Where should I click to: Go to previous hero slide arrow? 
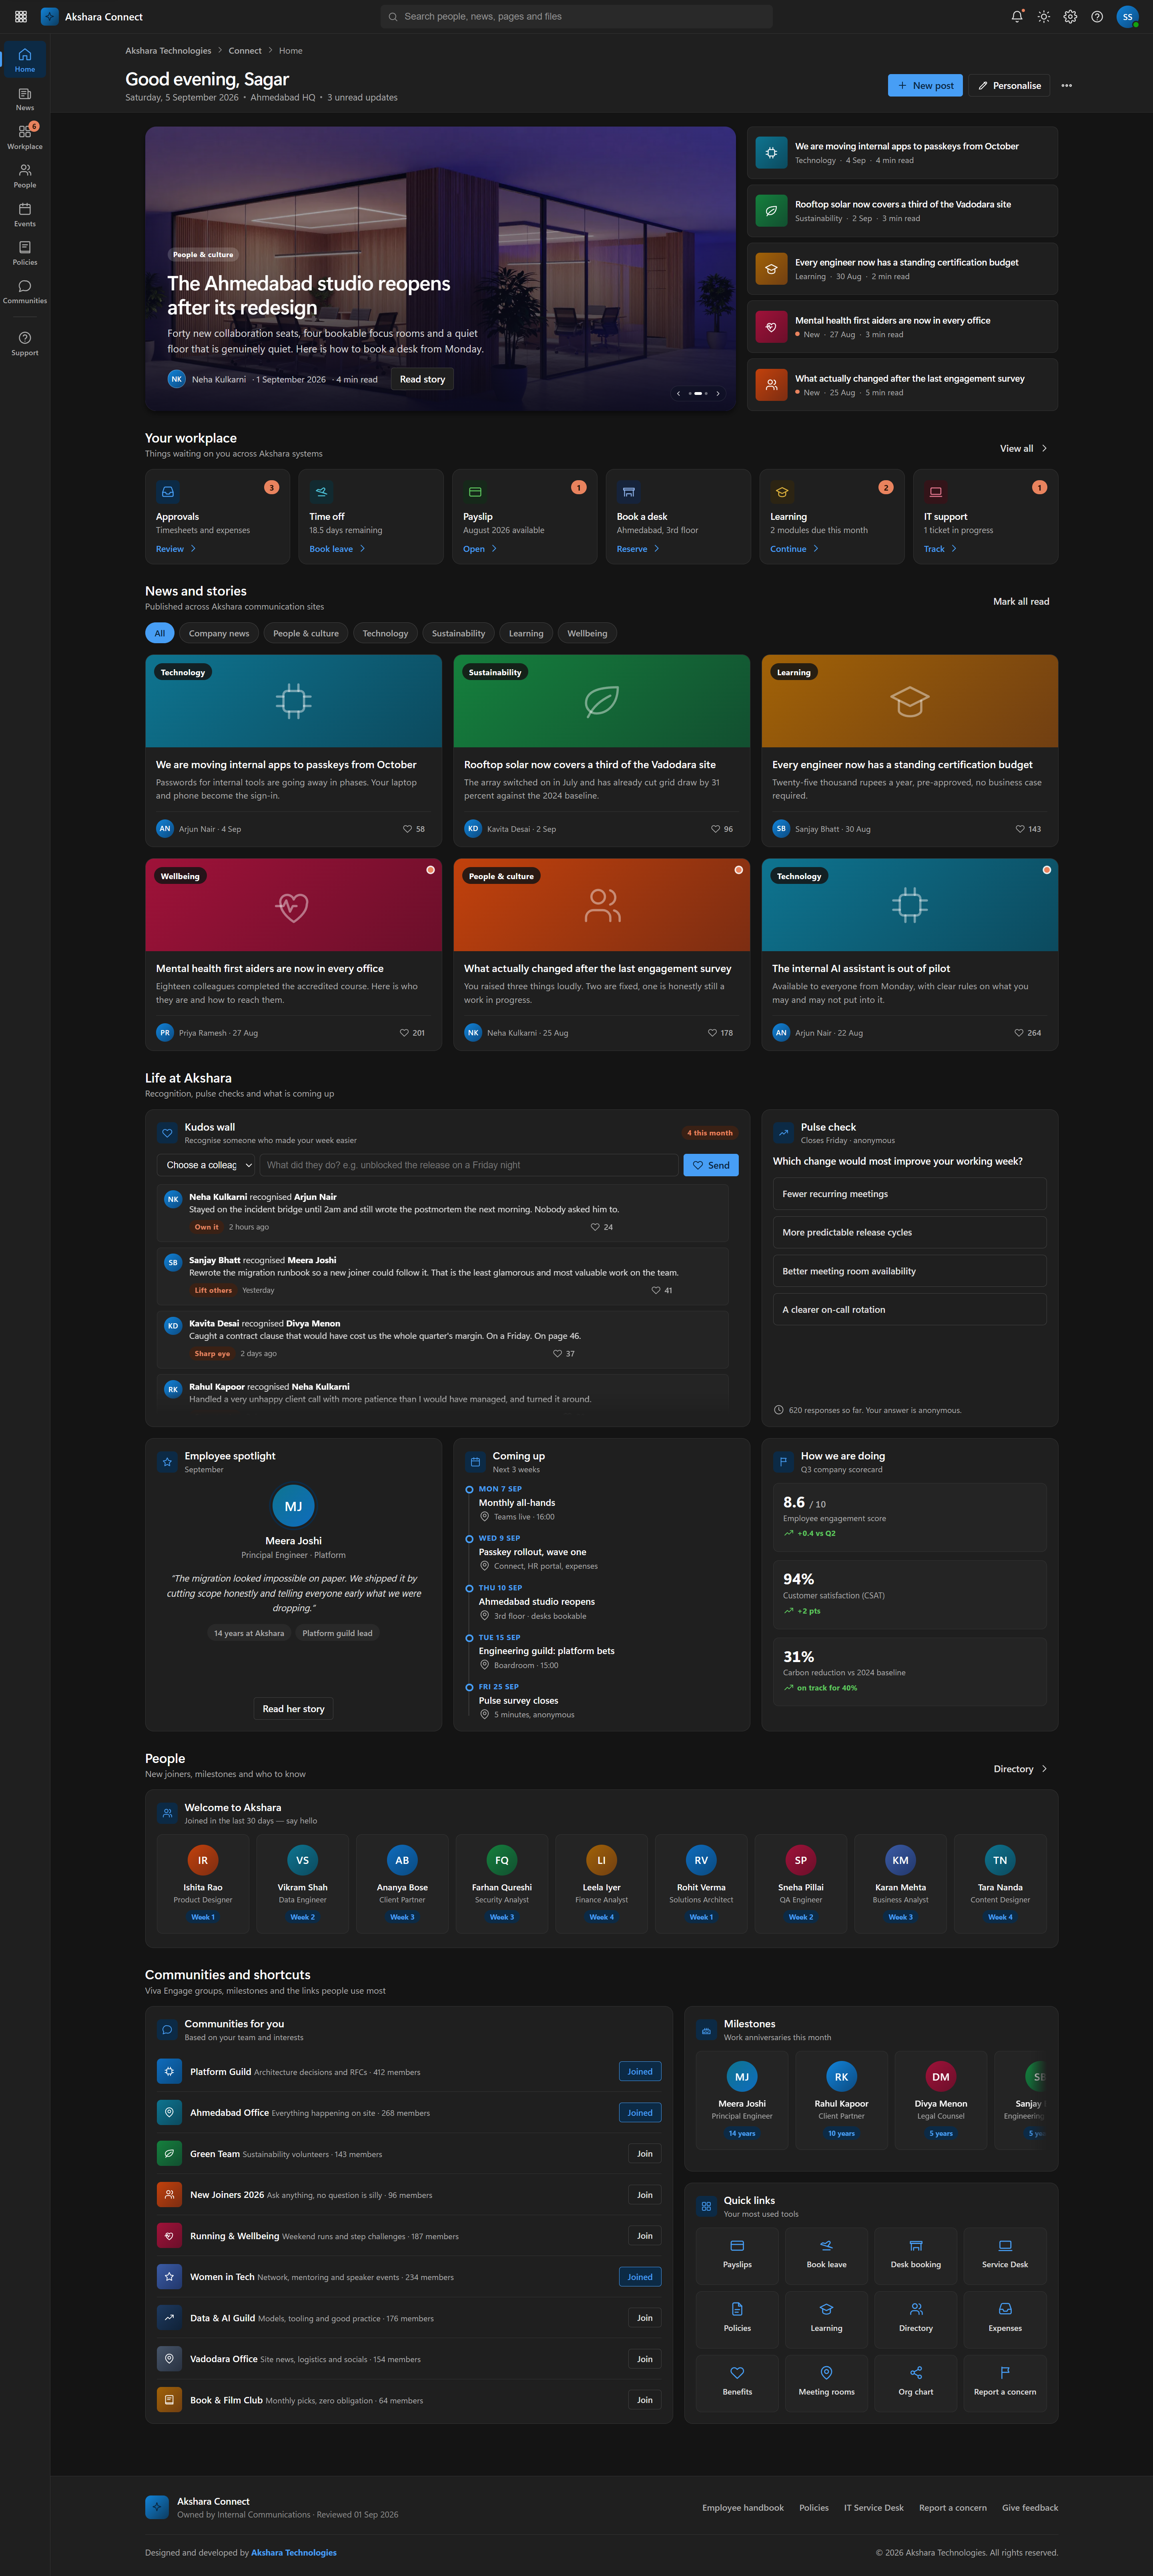pyautogui.click(x=678, y=393)
